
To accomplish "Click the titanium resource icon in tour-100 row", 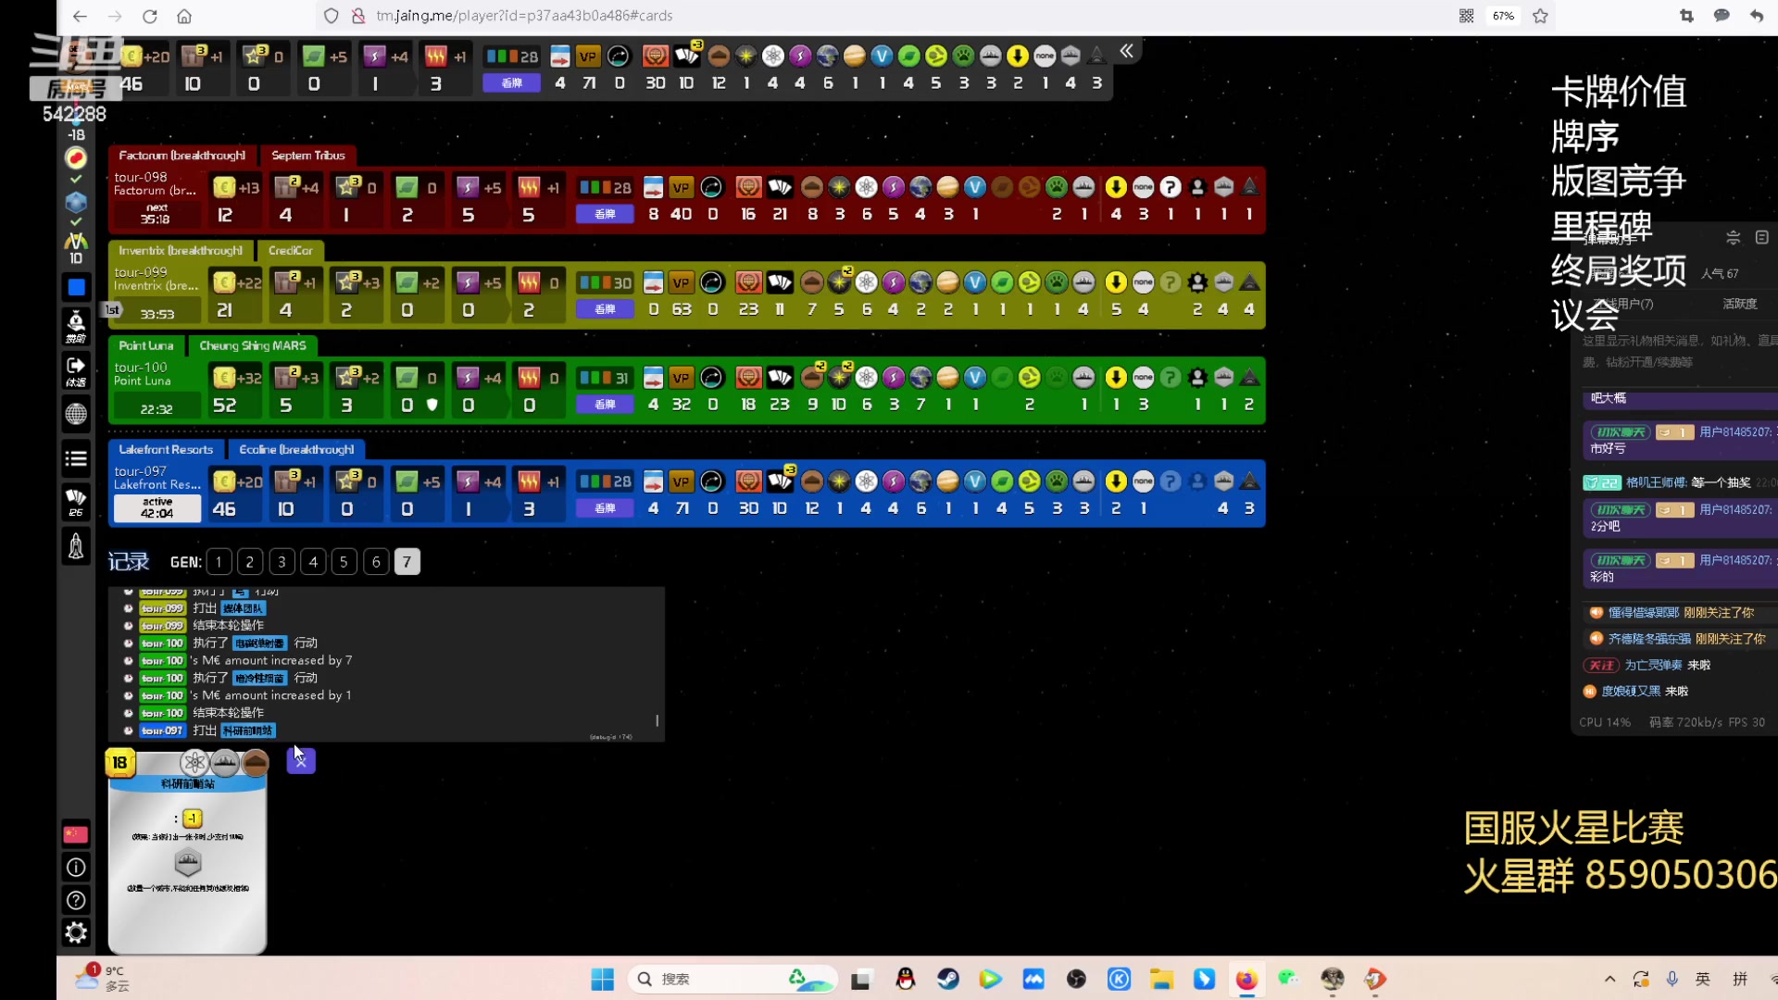I will point(346,378).
